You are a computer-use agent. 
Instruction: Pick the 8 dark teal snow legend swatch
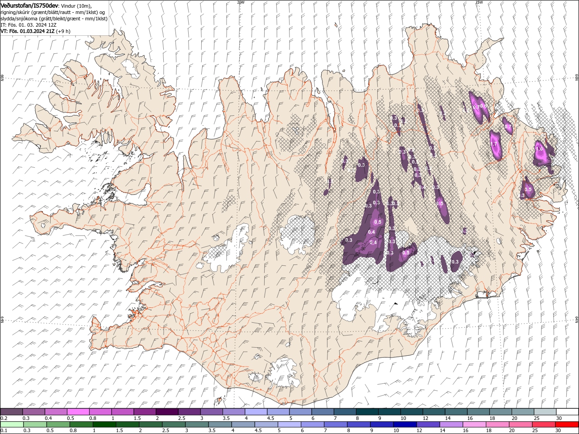pos(367,412)
